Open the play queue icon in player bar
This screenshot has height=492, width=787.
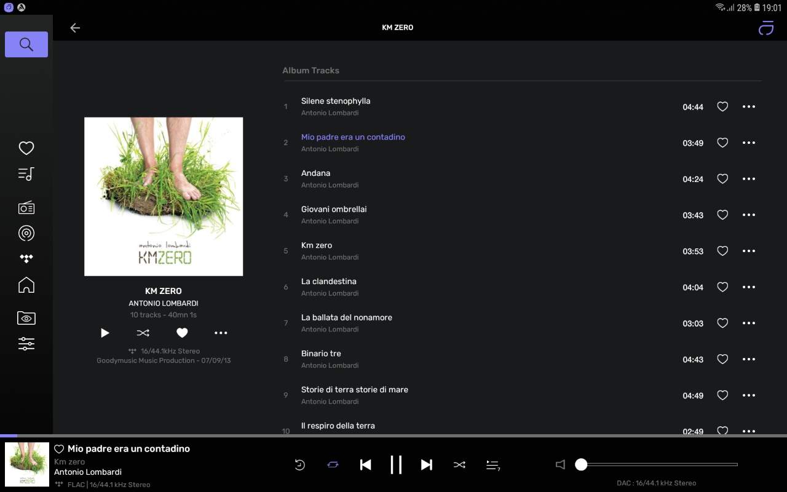click(x=492, y=465)
